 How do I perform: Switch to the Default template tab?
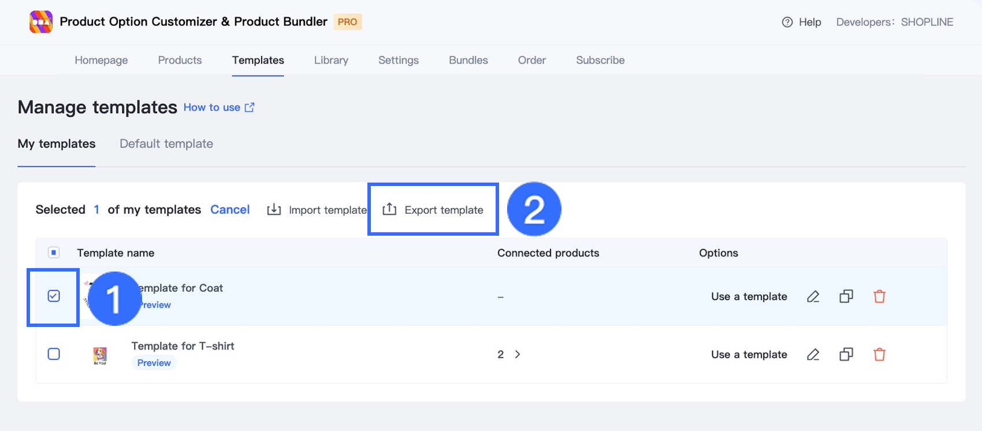(x=166, y=144)
